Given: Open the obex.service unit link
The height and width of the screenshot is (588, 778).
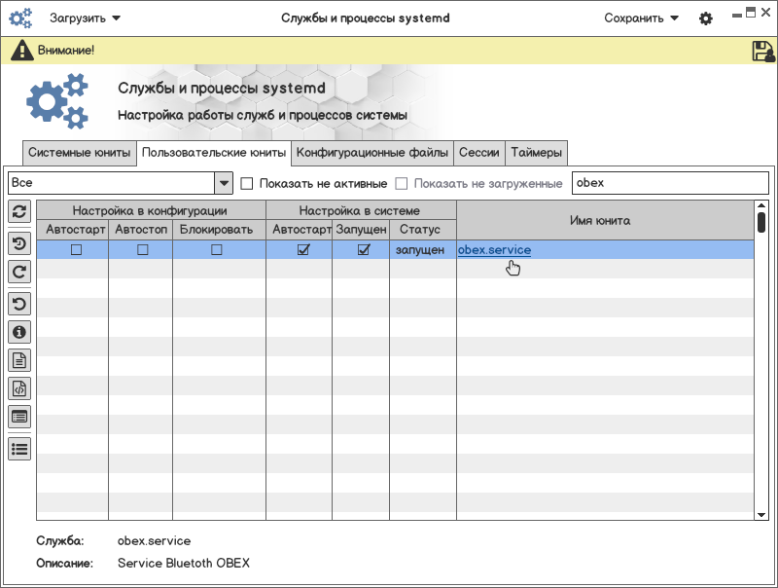Looking at the screenshot, I should point(494,250).
